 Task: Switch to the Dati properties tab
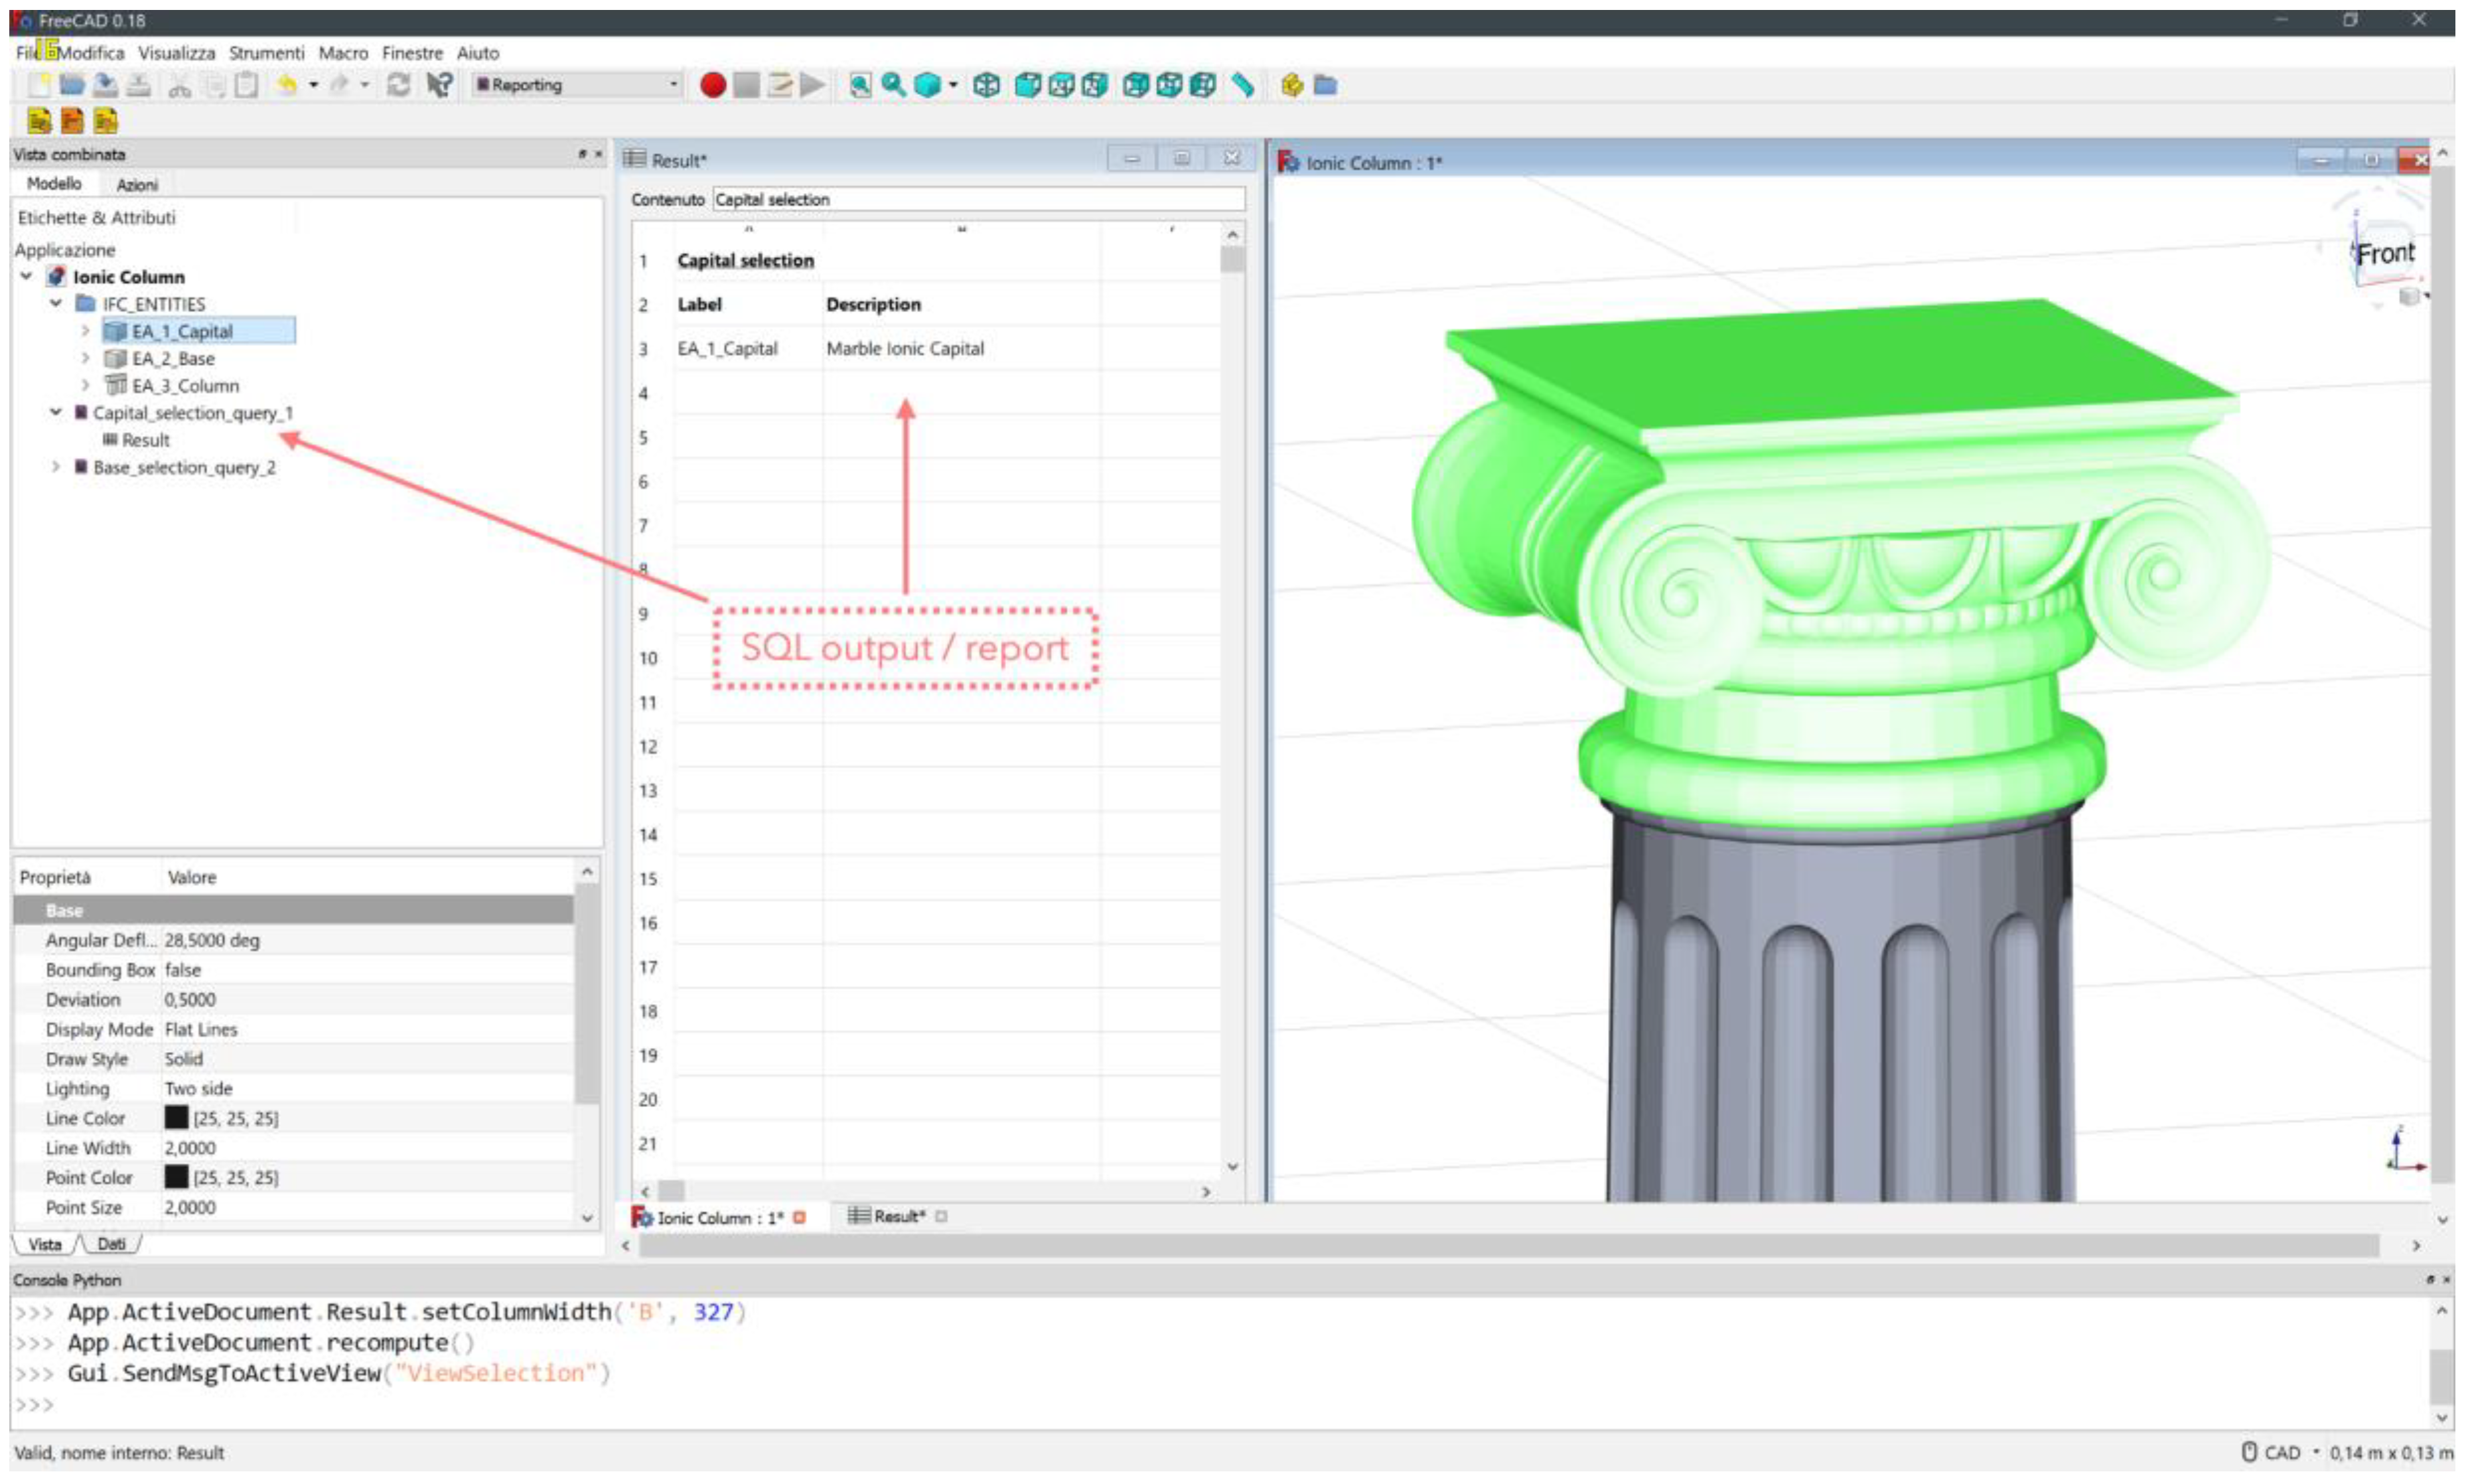pyautogui.click(x=111, y=1244)
